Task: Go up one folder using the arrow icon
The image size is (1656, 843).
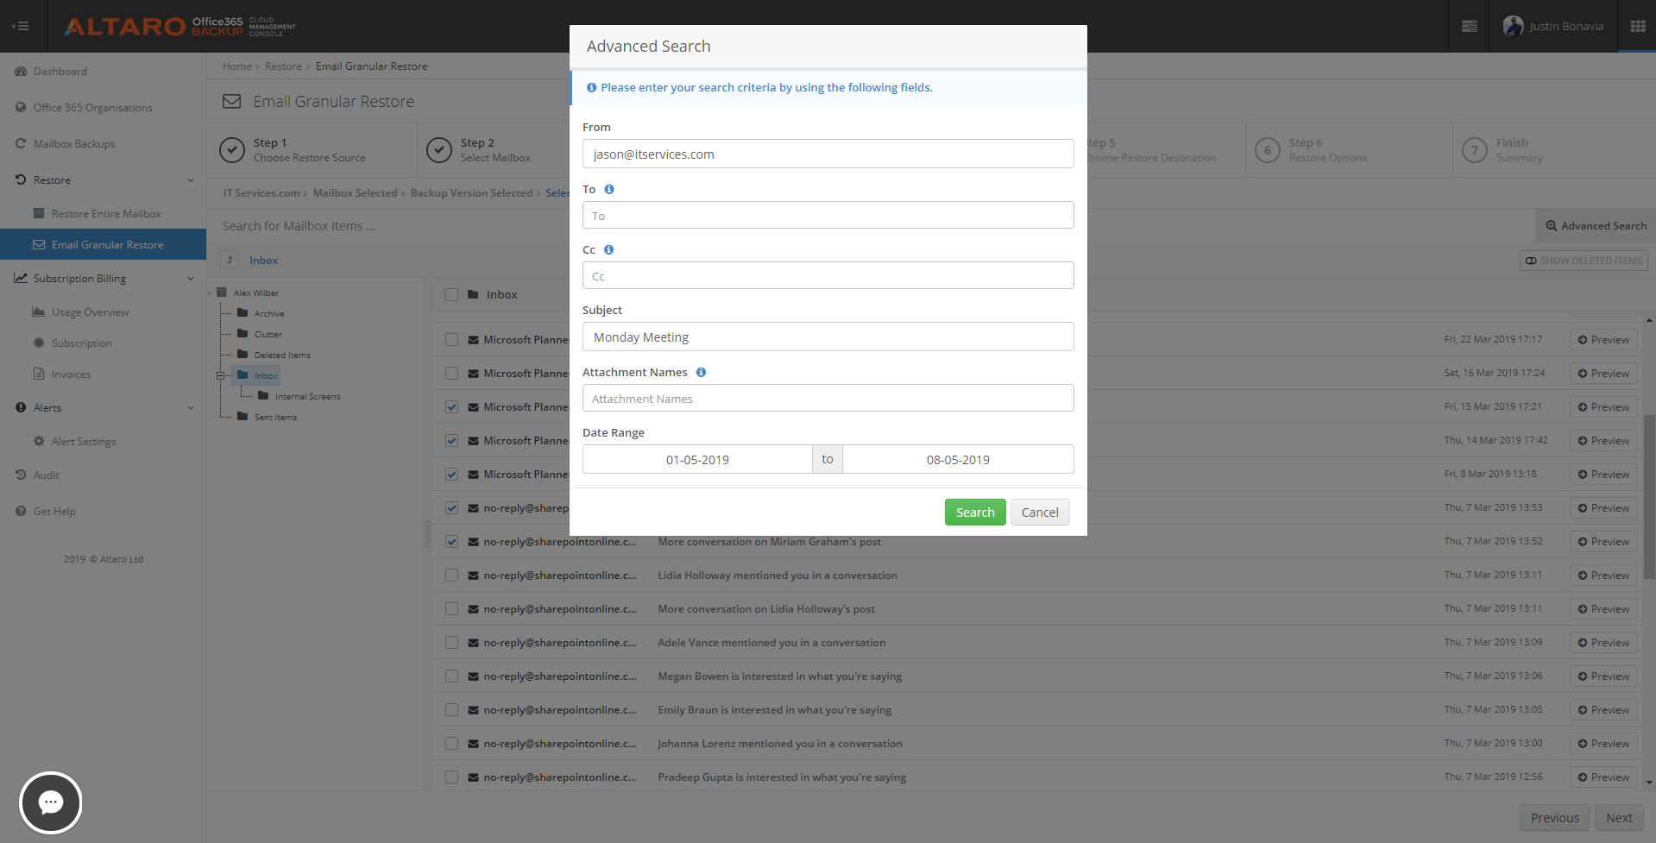Action: (230, 260)
